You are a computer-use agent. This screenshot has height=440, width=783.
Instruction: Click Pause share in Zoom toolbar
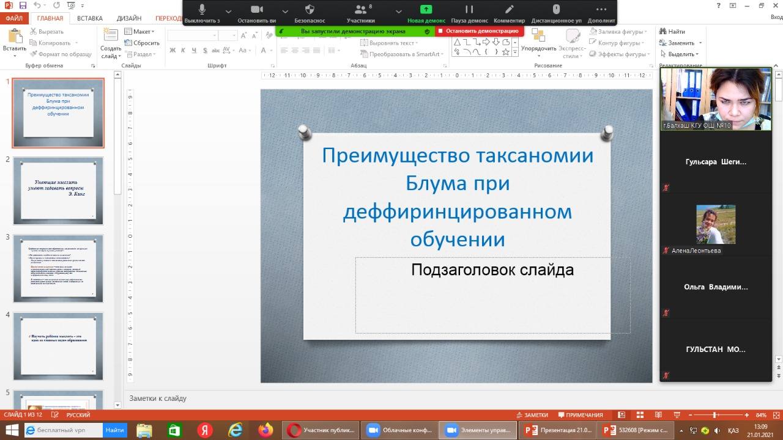pyautogui.click(x=469, y=10)
